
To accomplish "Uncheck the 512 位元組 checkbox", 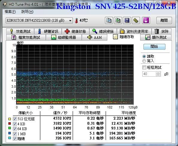I will pyautogui.click(x=15, y=119).
